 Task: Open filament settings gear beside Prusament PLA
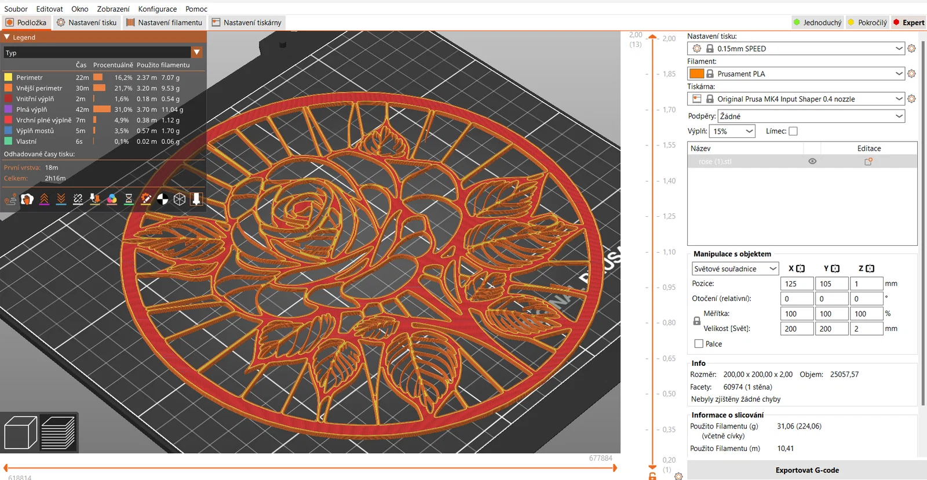[911, 74]
